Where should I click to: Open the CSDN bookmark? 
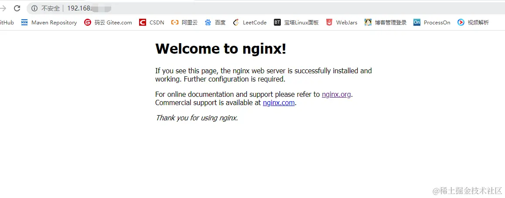coord(152,23)
